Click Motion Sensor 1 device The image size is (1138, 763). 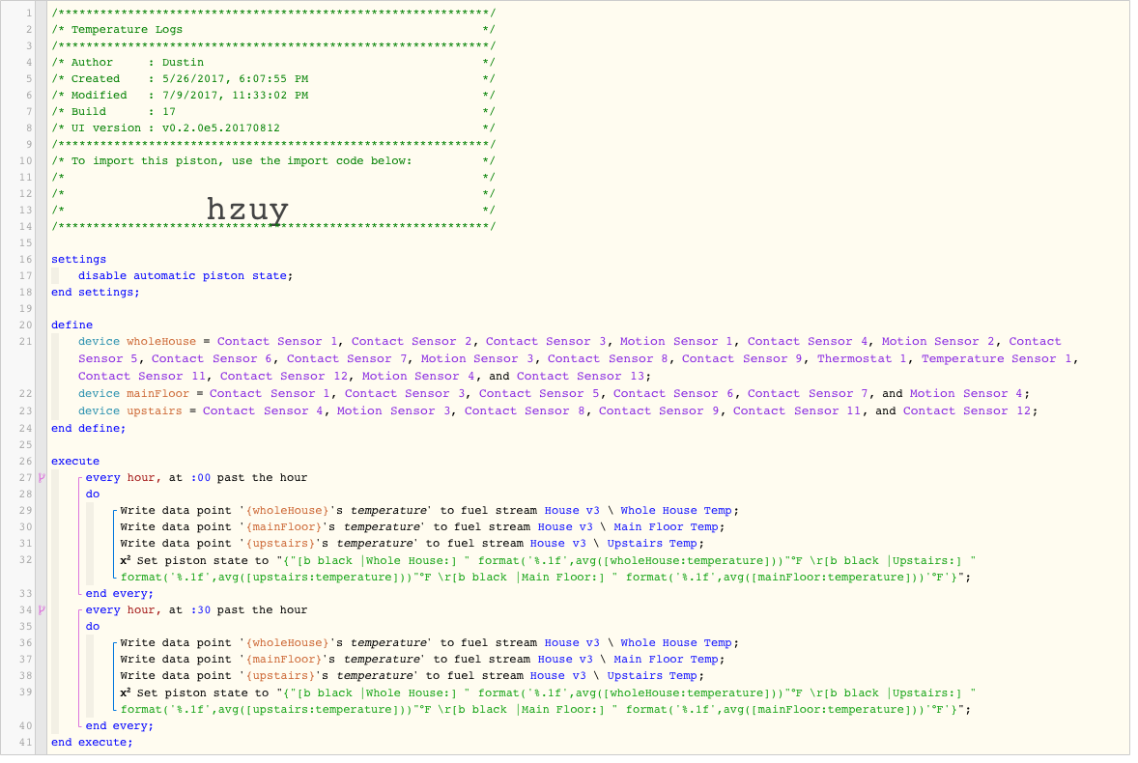click(x=675, y=342)
